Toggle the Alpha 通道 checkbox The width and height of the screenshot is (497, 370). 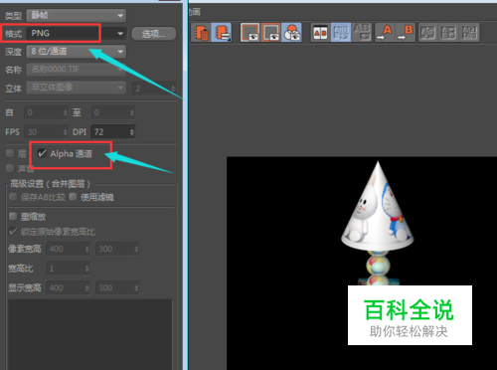(x=42, y=153)
